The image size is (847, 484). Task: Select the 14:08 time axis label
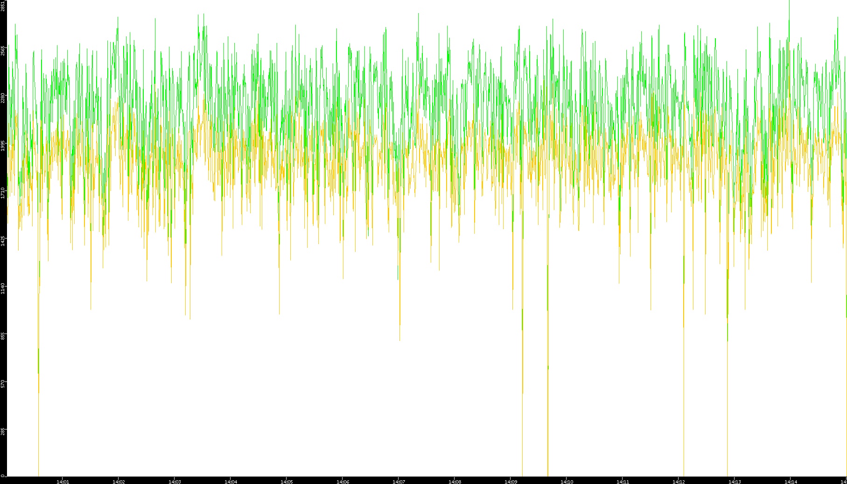click(455, 482)
